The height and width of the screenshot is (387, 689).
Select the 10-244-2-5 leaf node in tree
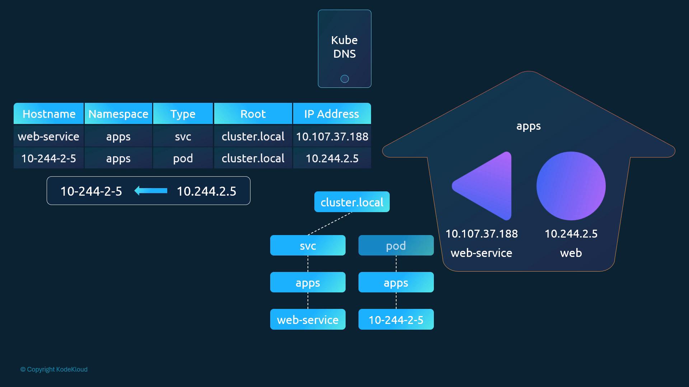(x=396, y=319)
